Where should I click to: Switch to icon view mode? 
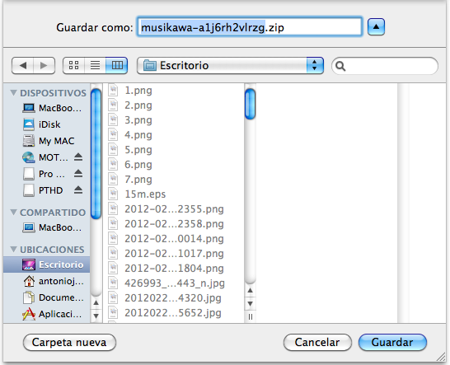(73, 65)
